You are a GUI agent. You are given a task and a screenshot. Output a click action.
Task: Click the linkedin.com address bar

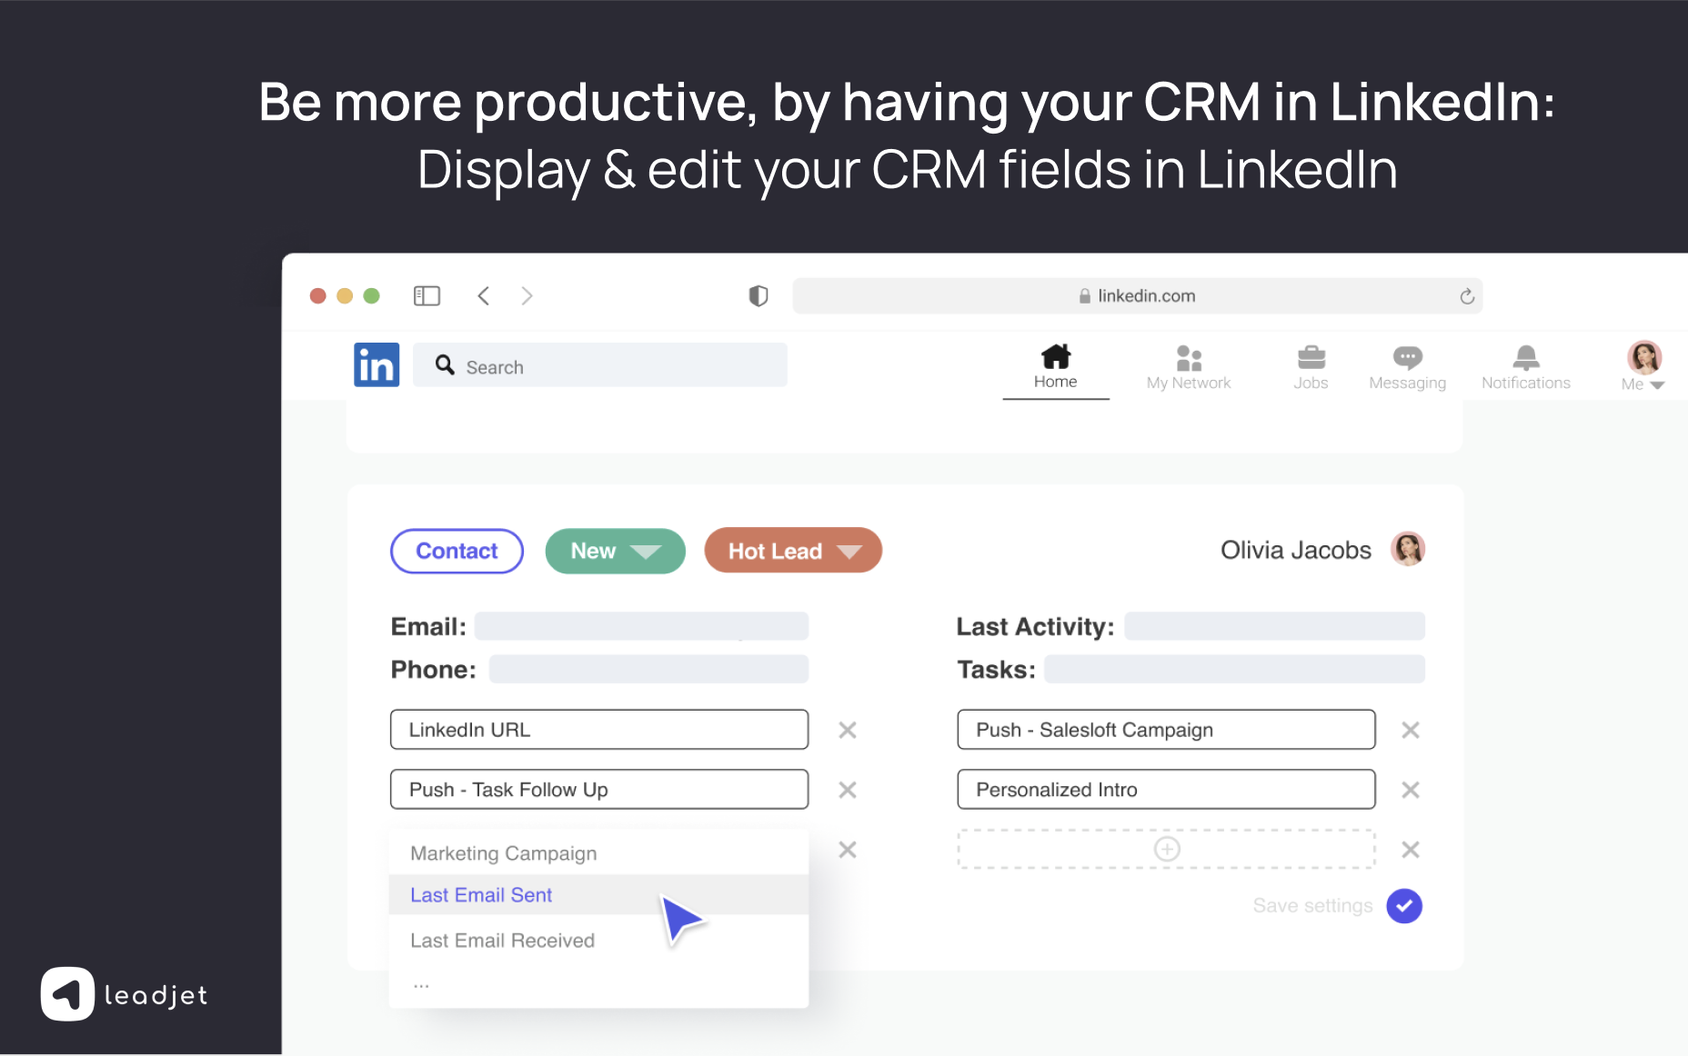1137,296
